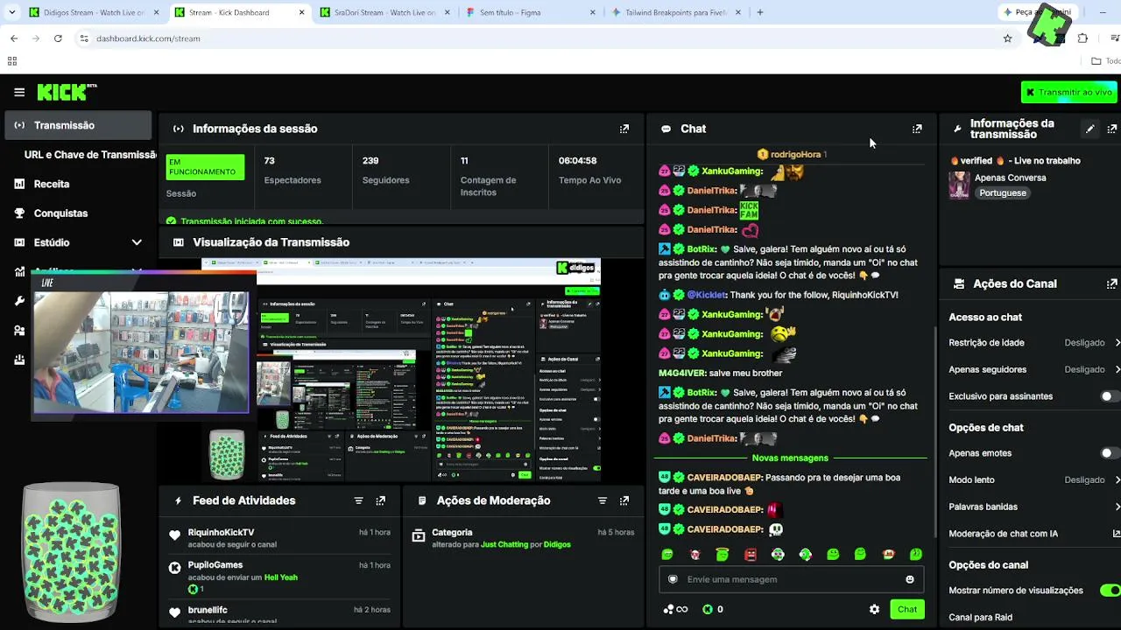The height and width of the screenshot is (630, 1121).
Task: Open the Didigos link in moderation actions
Action: coord(557,544)
